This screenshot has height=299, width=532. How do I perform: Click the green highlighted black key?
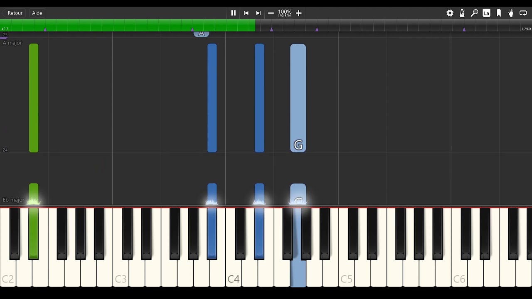[x=34, y=233]
